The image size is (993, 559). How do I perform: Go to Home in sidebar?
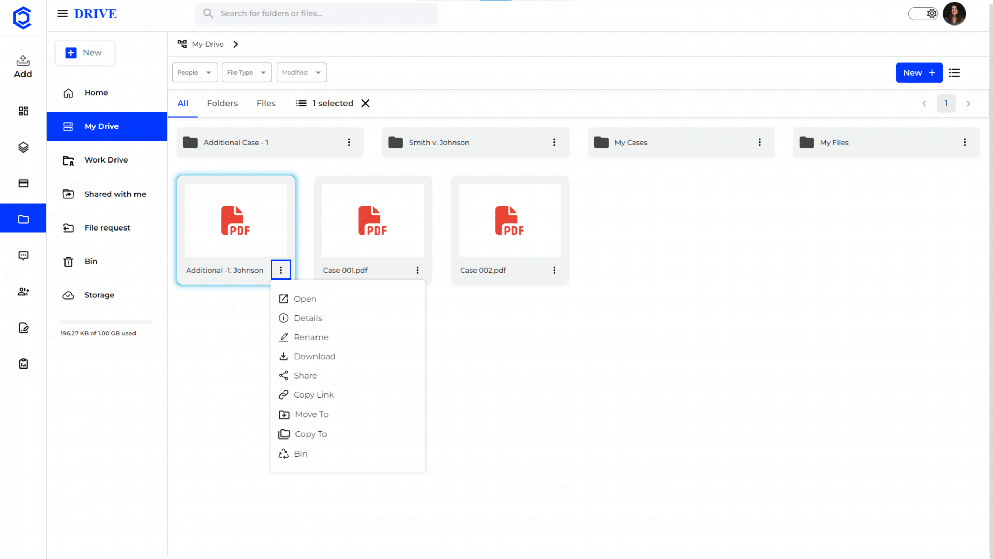tap(107, 92)
